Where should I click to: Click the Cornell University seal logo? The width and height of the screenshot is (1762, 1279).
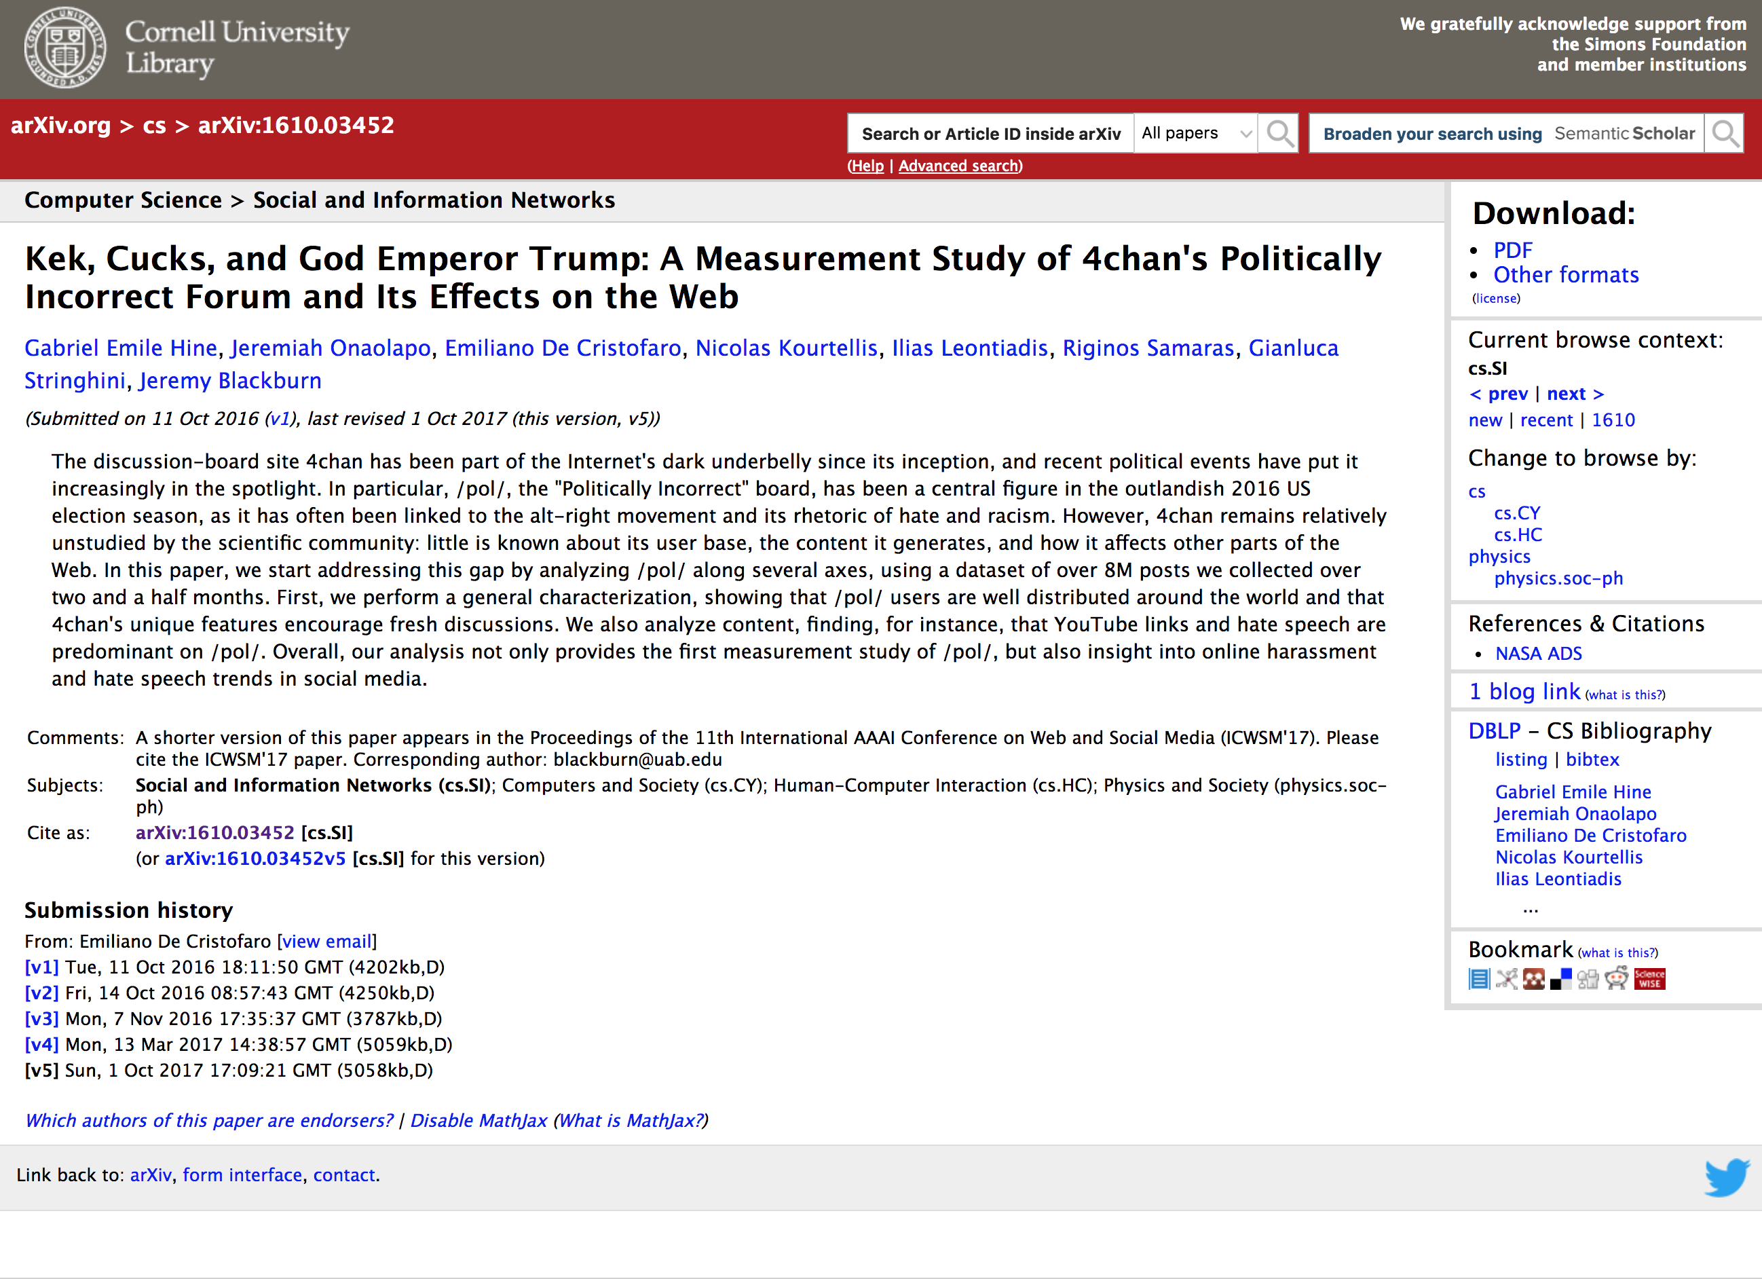(64, 48)
